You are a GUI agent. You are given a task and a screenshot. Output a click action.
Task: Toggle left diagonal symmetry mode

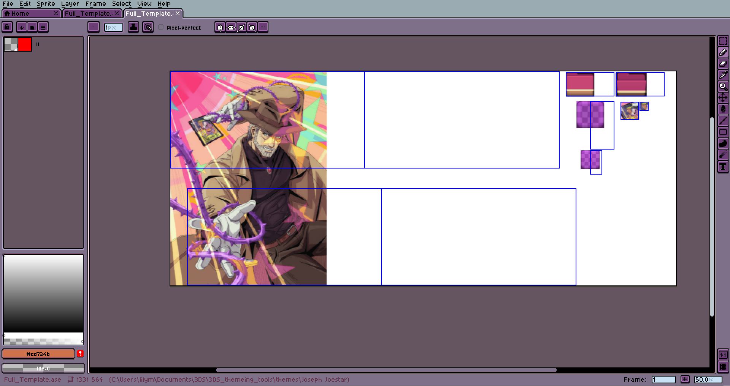252,27
